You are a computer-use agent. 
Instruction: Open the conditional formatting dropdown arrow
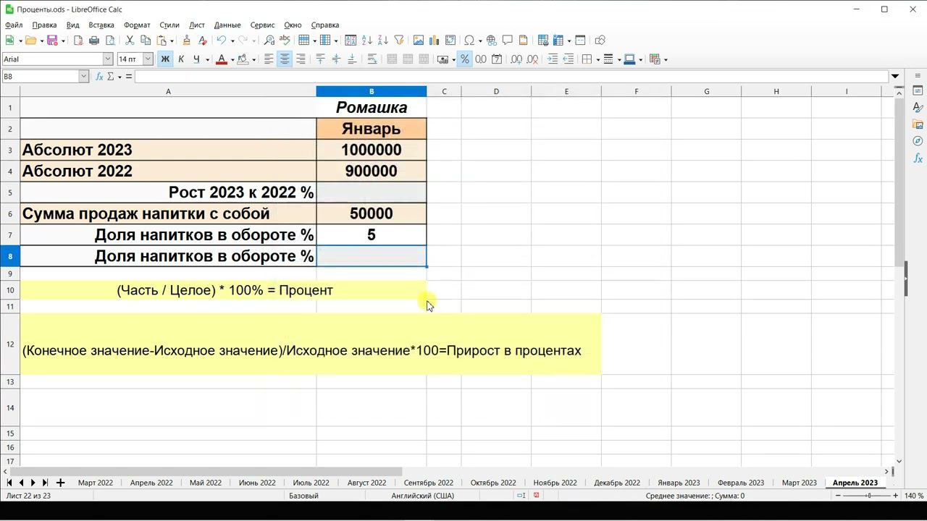click(666, 60)
